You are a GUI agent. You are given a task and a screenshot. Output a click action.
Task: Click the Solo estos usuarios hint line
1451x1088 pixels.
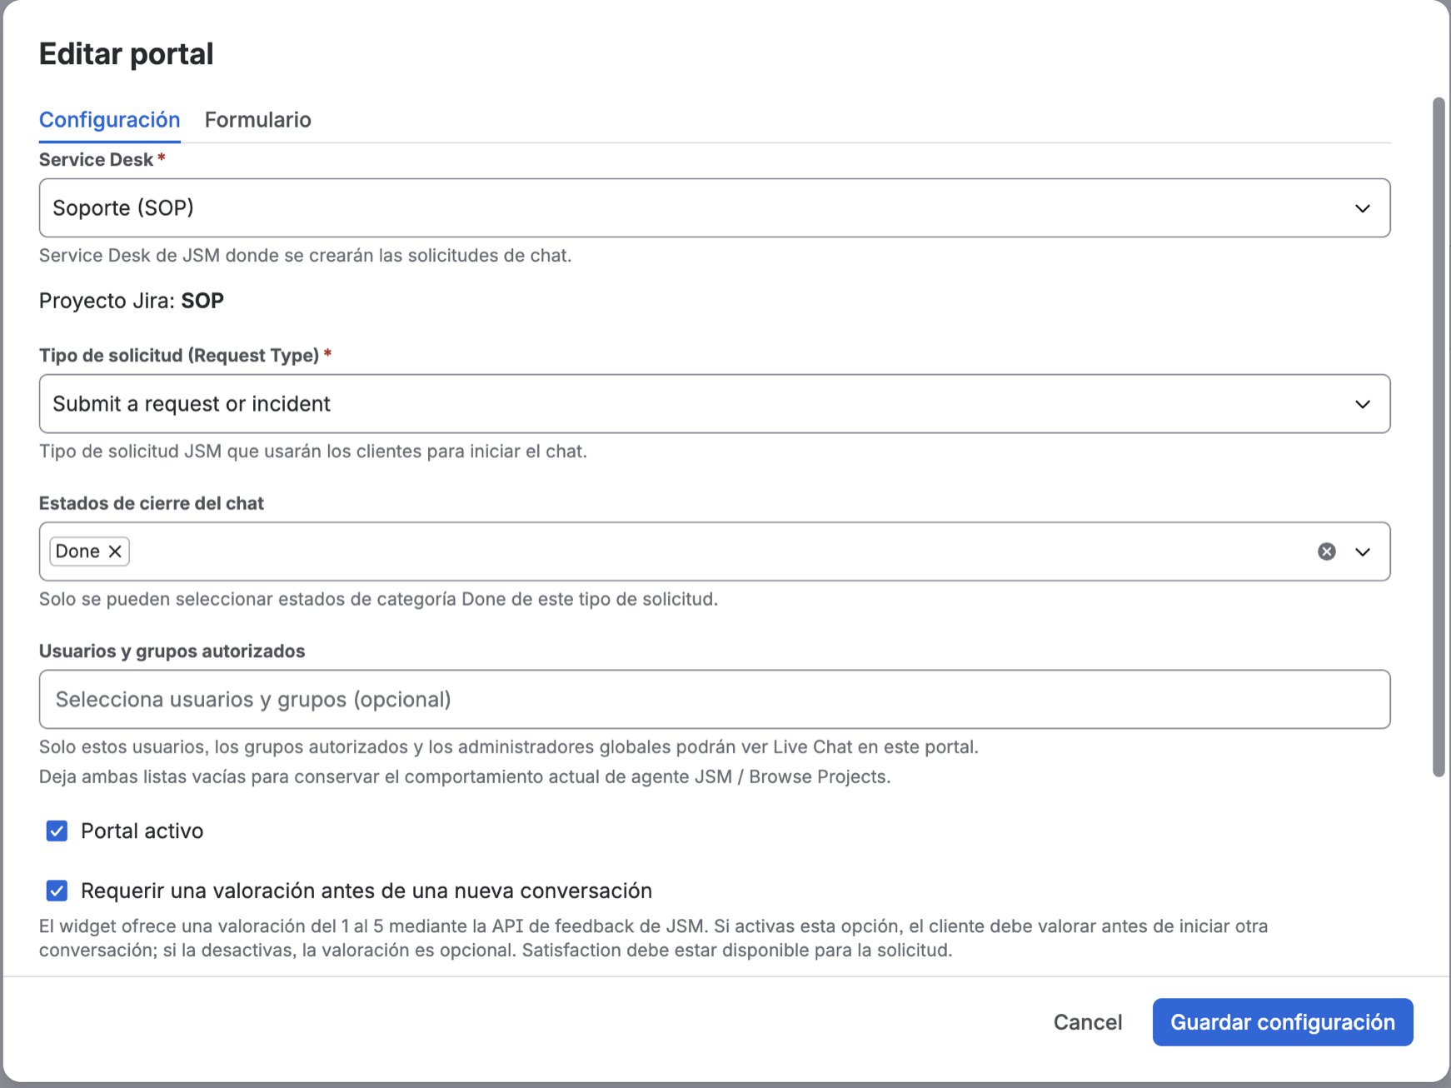click(x=509, y=746)
